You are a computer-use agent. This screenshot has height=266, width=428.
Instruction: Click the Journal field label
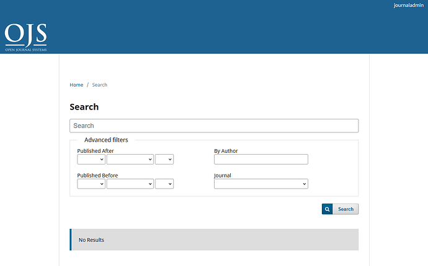click(223, 176)
